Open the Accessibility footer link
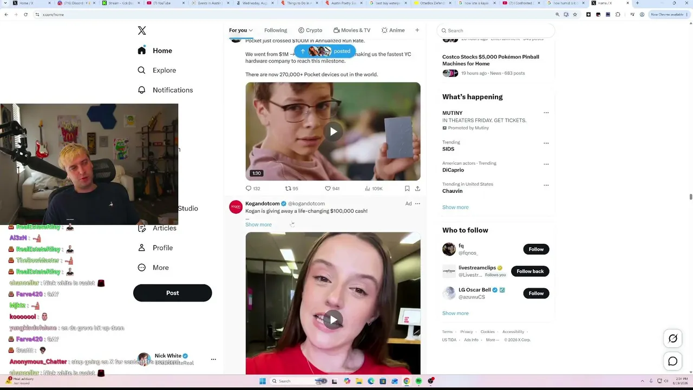The image size is (693, 390). point(513,331)
